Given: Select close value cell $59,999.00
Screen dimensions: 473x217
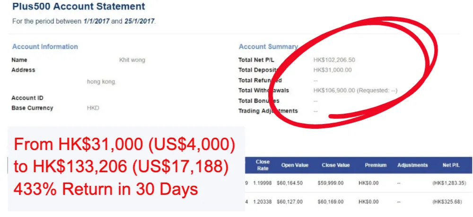Looking at the screenshot, I should [330, 183].
